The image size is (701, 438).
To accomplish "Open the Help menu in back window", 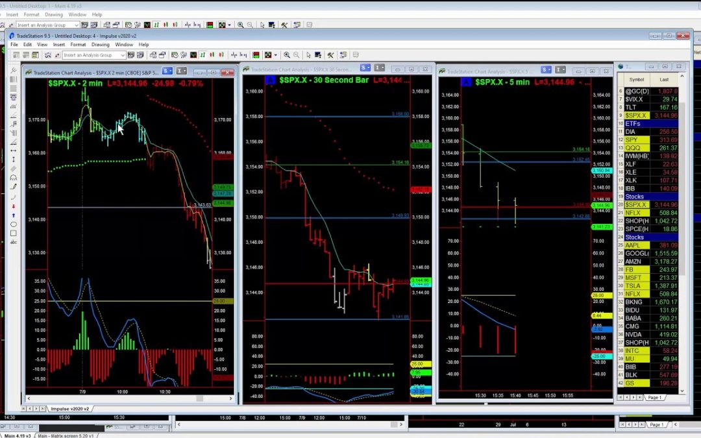I will (97, 14).
